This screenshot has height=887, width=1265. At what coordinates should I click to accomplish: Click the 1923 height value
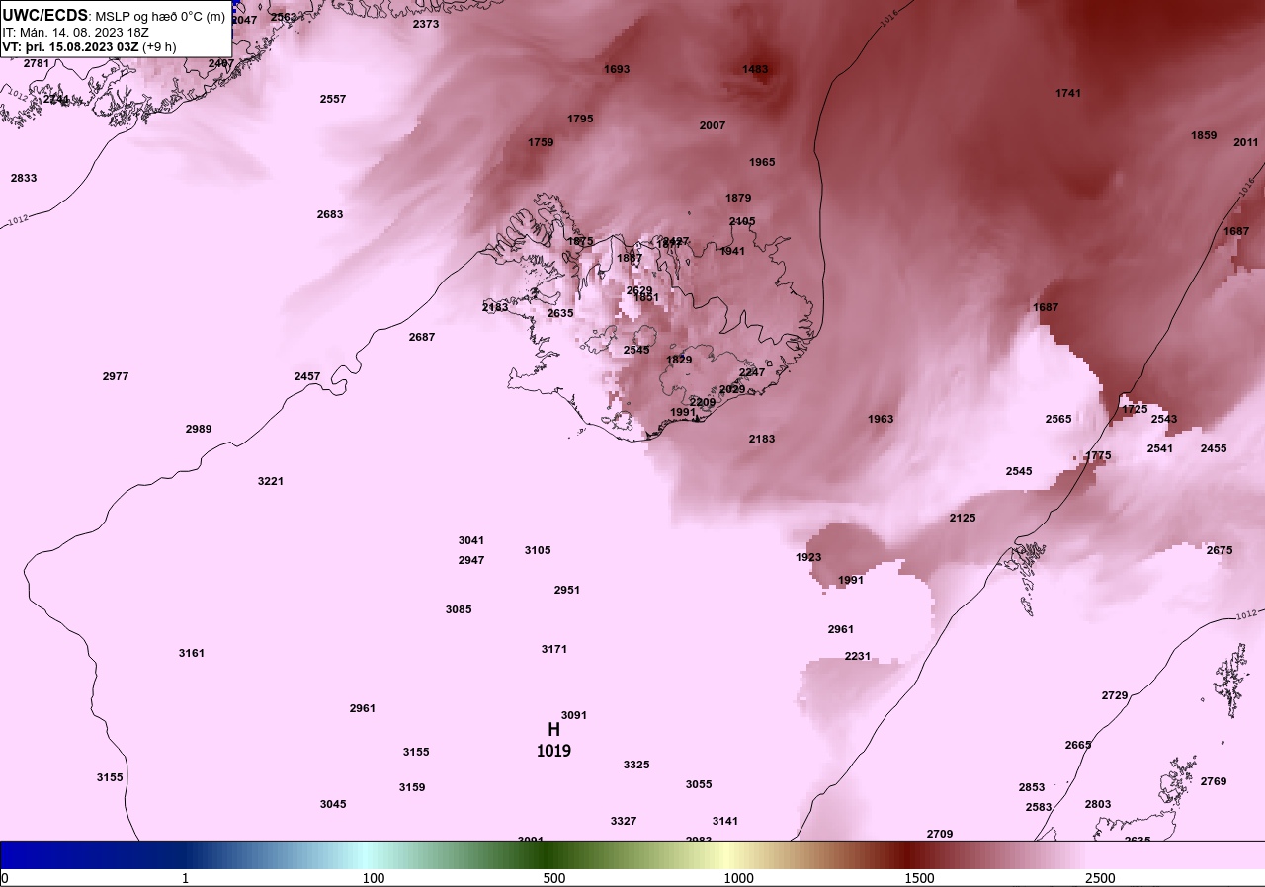click(808, 557)
